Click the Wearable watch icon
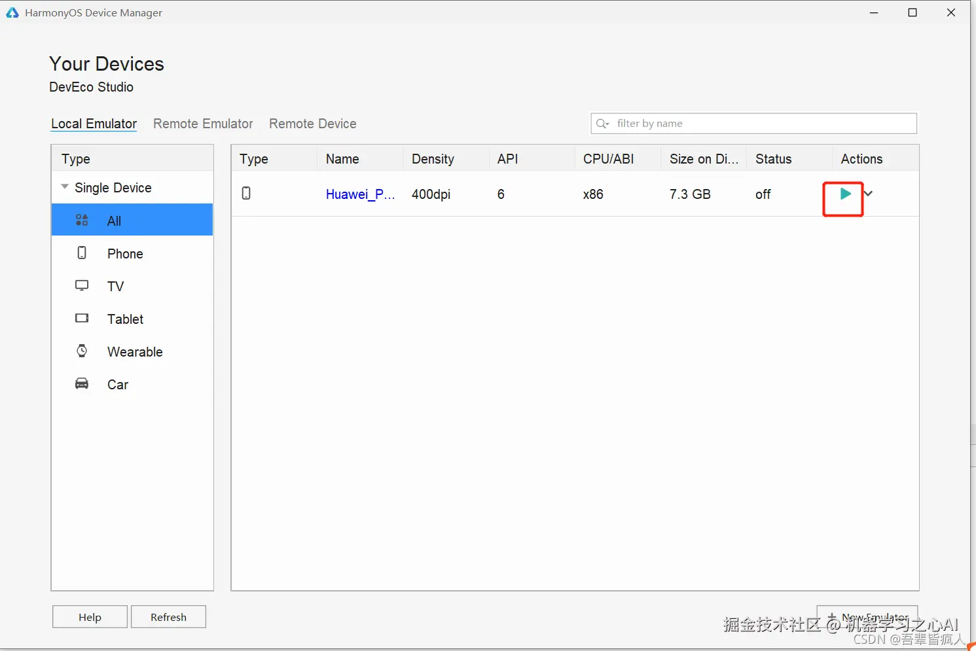The height and width of the screenshot is (651, 976). (82, 351)
